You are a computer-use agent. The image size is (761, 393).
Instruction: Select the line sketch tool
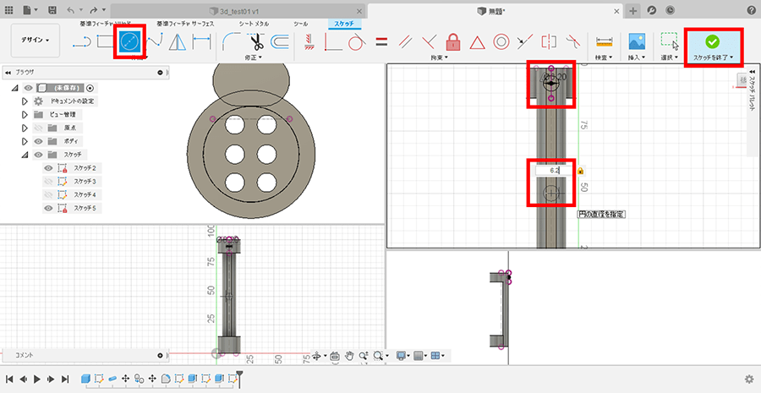[82, 41]
